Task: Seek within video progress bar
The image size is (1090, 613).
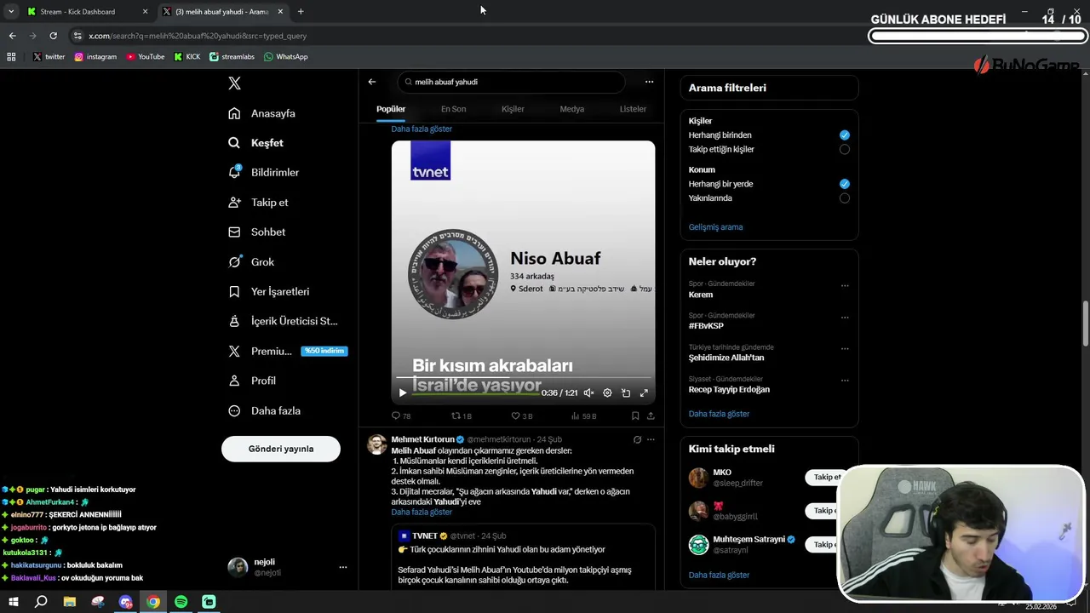Action: coord(524,378)
